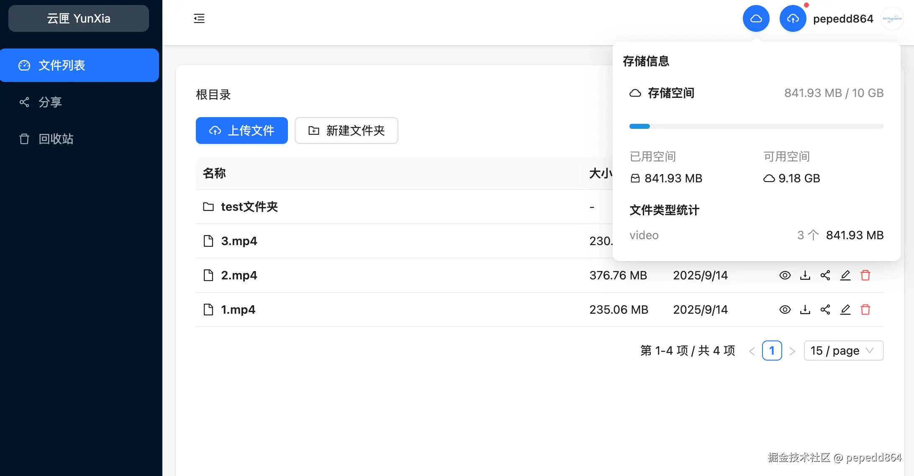The image size is (914, 476).
Task: Delete 1.mp4 using the trash icon
Action: (x=865, y=310)
